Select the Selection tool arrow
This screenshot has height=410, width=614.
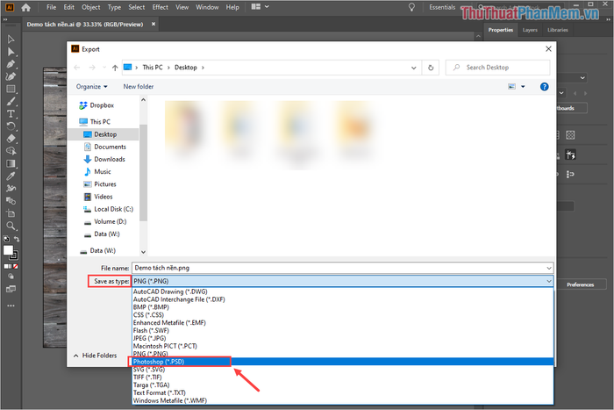(11, 40)
